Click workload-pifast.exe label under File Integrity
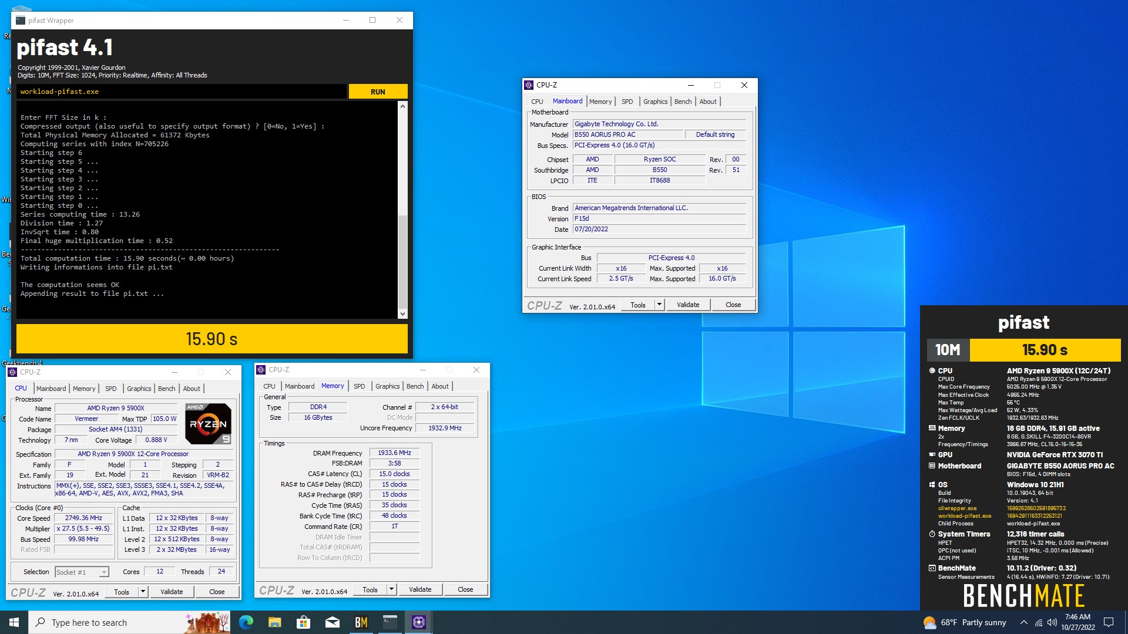 [x=964, y=516]
